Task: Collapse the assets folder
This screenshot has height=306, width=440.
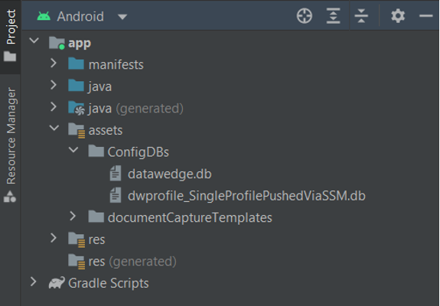Action: (54, 128)
